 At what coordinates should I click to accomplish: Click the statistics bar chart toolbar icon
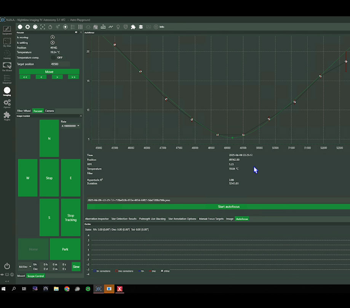[x=103, y=27]
